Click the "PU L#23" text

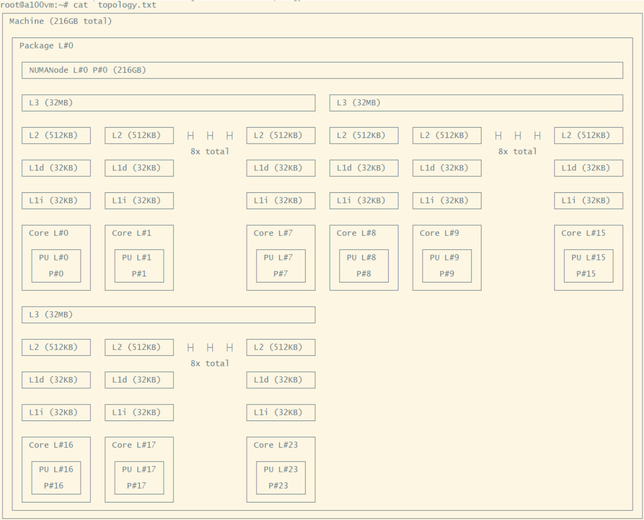tap(281, 469)
